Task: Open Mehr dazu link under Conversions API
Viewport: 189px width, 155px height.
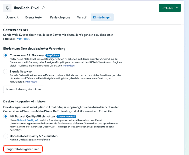Action: pos(23,39)
